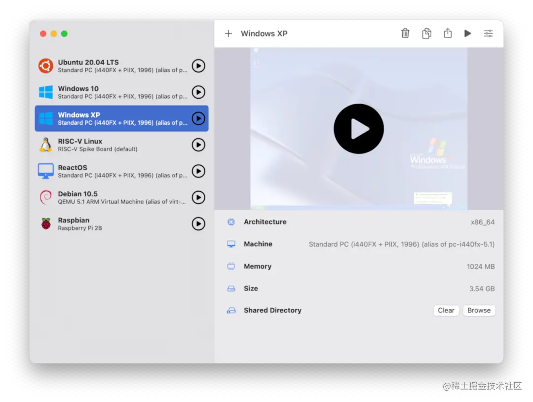Select Ubuntu 20.04 LTS in the list

[122, 66]
